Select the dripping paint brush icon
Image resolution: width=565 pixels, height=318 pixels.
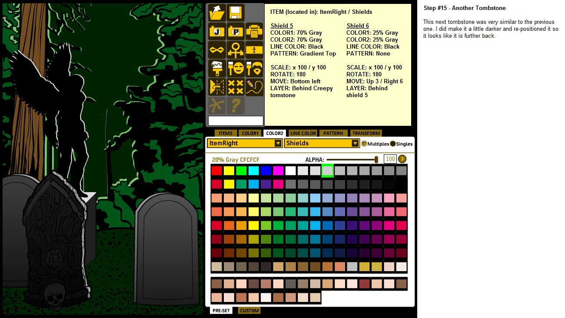217,69
